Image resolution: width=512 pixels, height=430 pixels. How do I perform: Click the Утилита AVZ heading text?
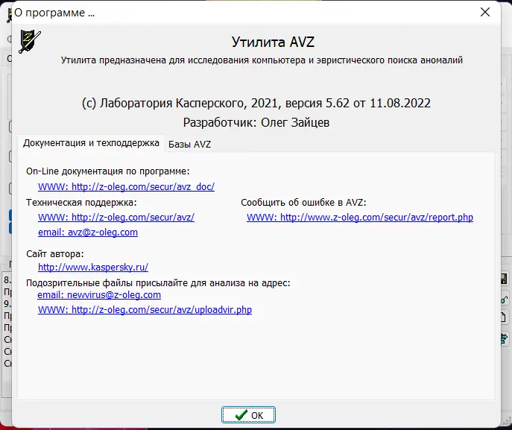pos(273,42)
